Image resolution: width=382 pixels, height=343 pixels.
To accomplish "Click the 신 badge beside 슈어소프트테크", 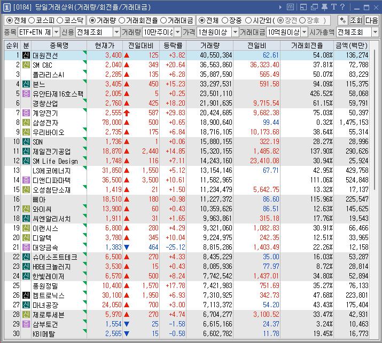I will point(26,257).
